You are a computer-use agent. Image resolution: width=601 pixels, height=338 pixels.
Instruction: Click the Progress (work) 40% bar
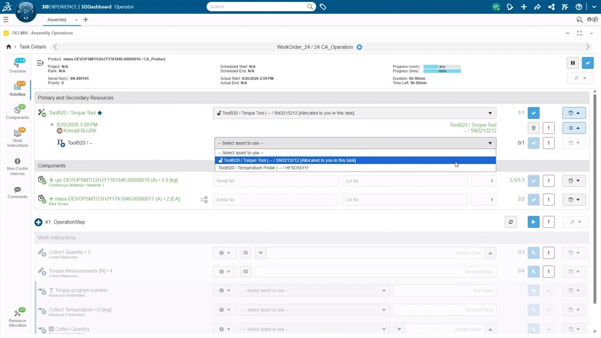[x=442, y=67]
